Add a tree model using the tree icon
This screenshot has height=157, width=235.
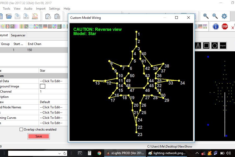[198, 46]
